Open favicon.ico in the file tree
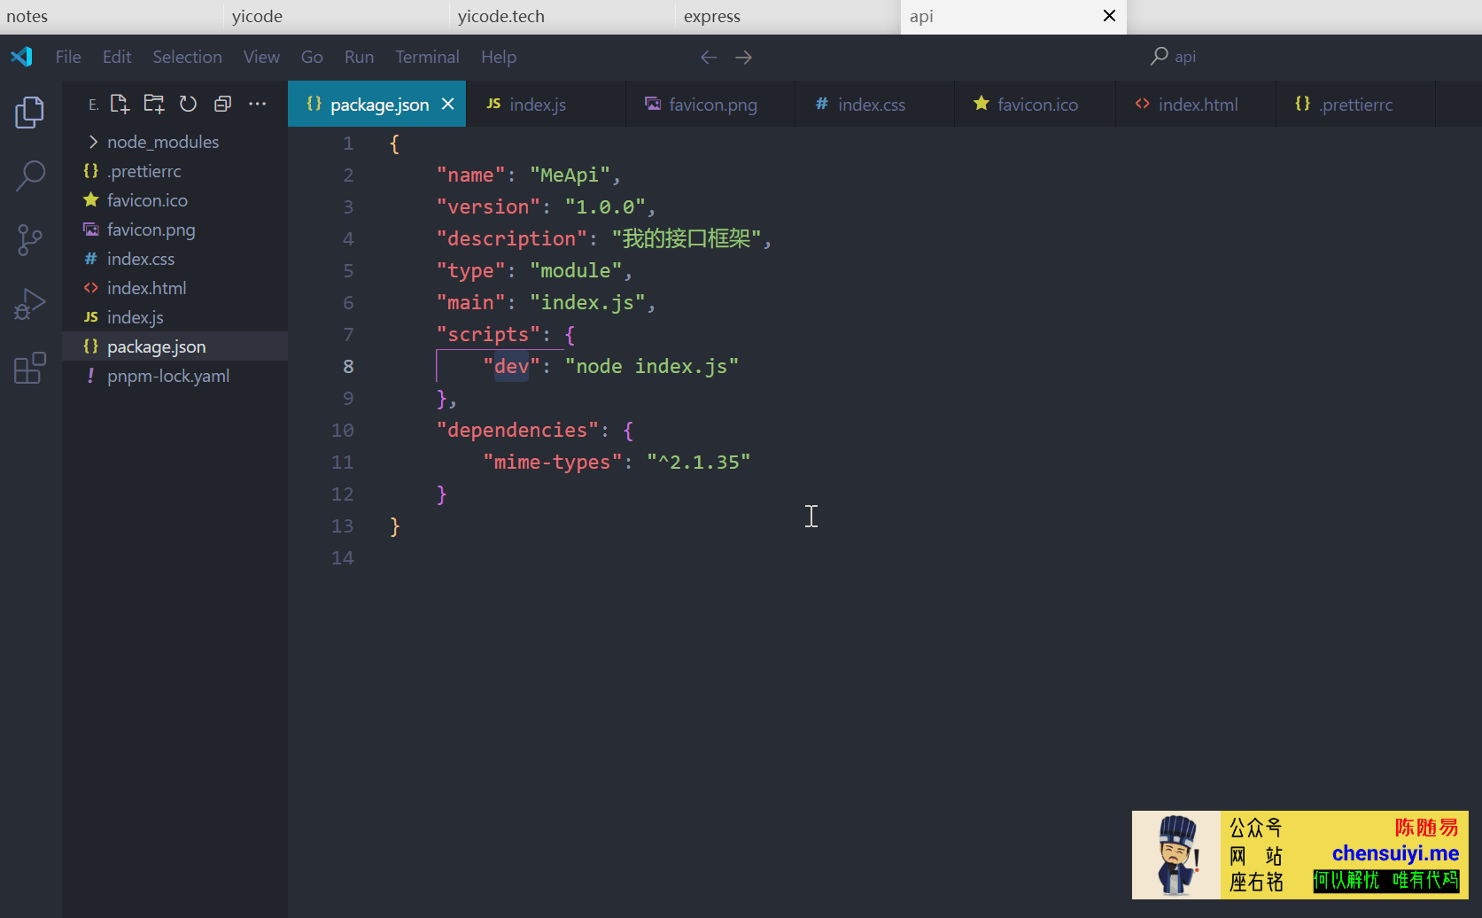 [175, 200]
